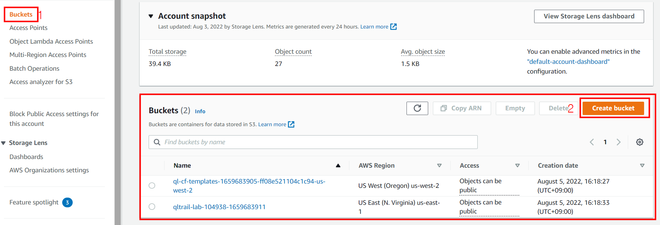Click the 39.4 KB total storage value
This screenshot has height=225, width=660.
pos(159,64)
